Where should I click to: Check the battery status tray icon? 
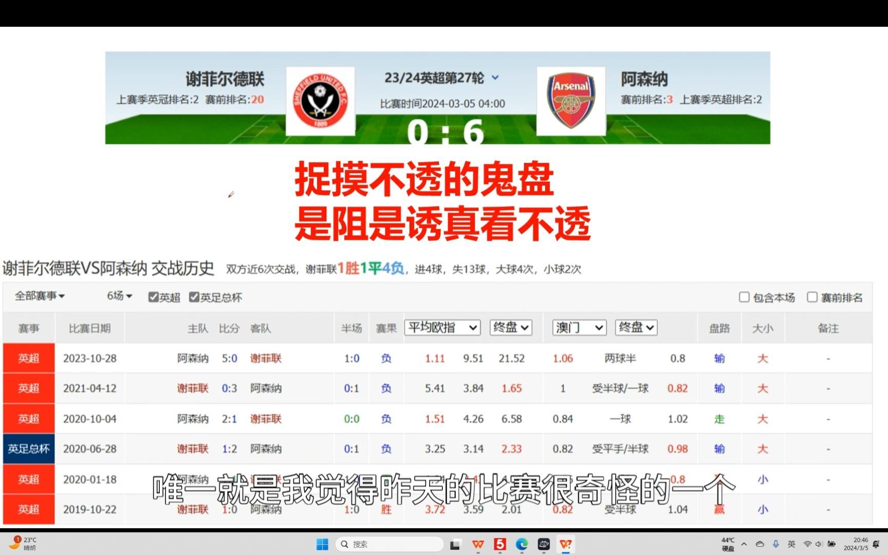pos(831,544)
